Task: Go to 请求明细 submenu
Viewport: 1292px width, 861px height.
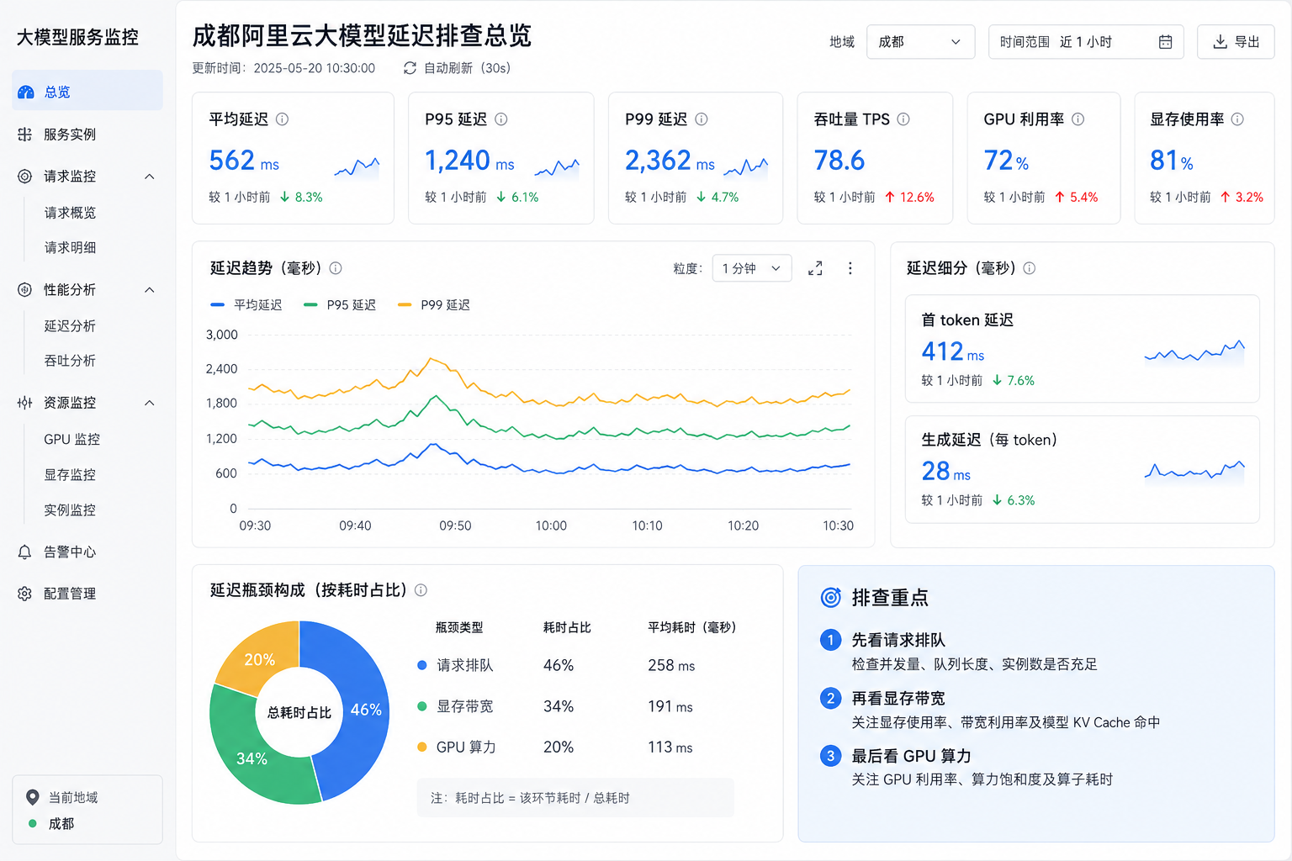Action: [x=71, y=248]
